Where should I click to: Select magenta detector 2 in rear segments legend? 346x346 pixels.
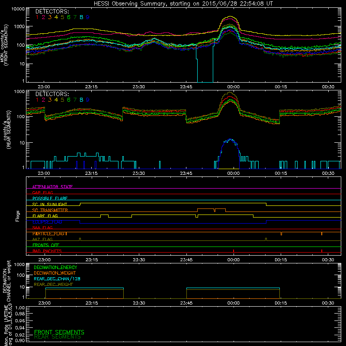44,100
